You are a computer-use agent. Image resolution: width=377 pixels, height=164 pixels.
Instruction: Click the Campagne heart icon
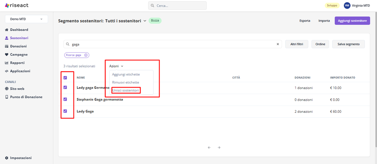pos(7,55)
